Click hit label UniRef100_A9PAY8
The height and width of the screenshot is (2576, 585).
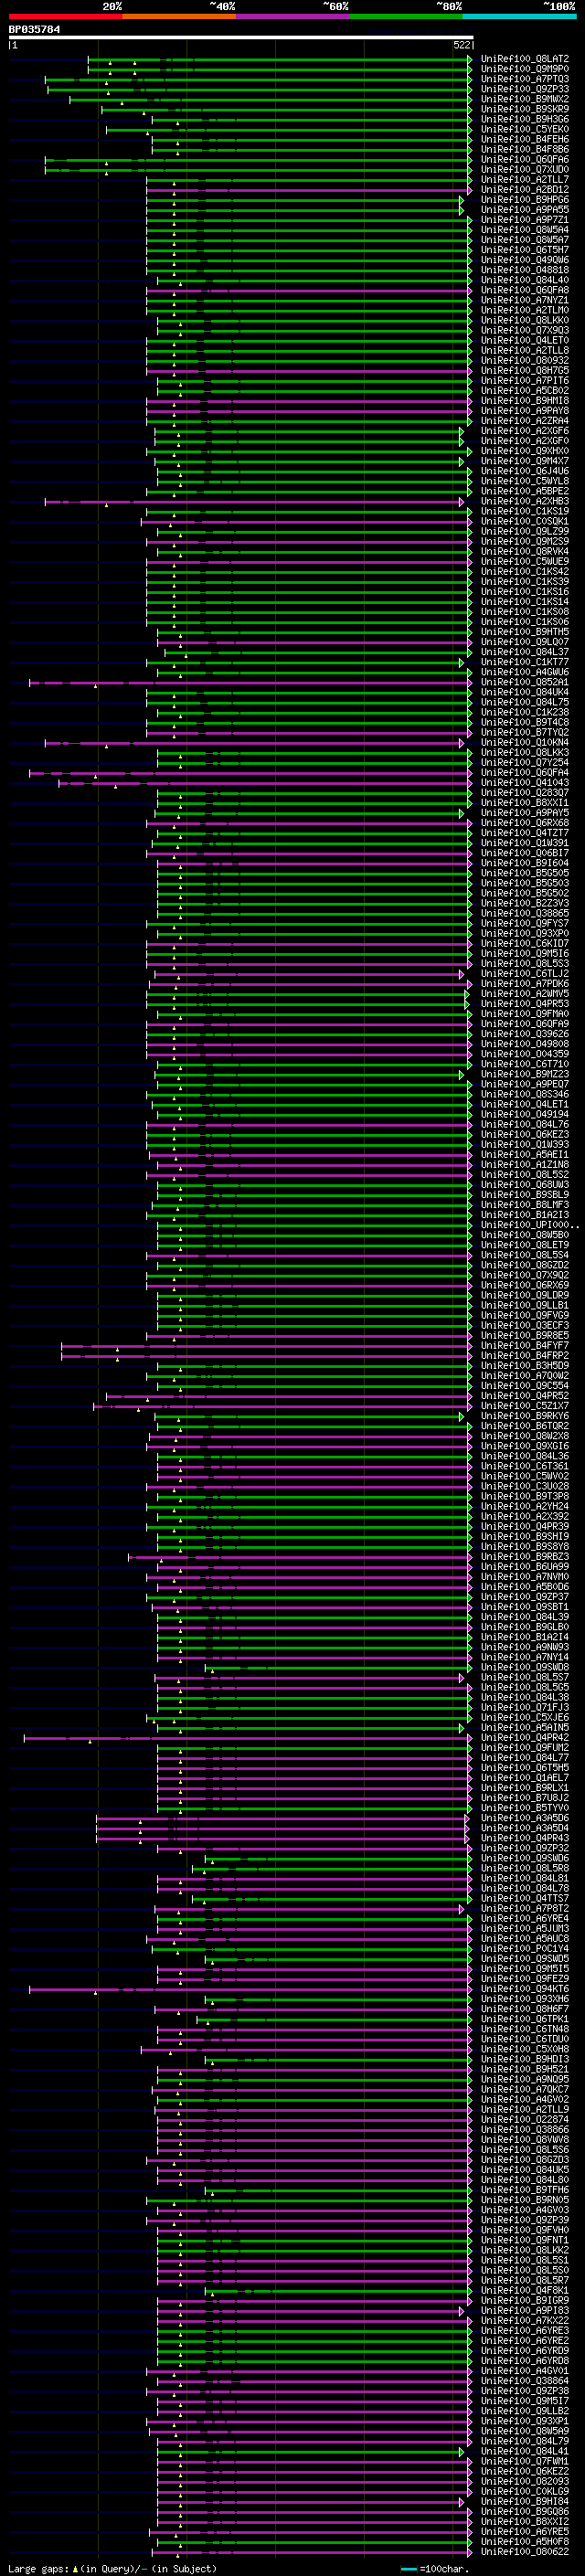[x=525, y=411]
